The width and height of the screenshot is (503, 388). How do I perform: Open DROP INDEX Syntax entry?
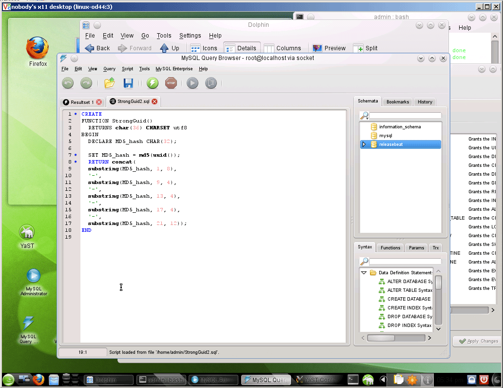[x=406, y=326]
